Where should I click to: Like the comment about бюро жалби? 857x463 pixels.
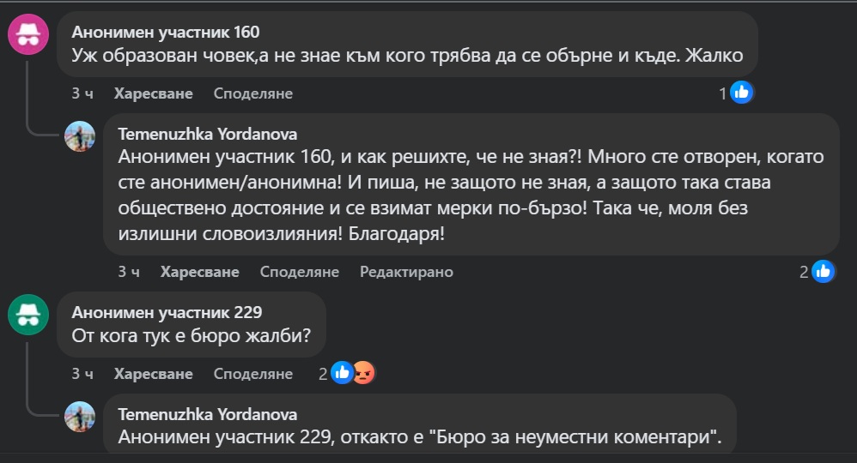click(x=153, y=374)
